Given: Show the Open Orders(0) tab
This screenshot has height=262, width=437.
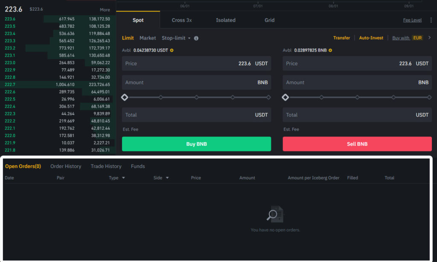Looking at the screenshot, I should pos(23,166).
